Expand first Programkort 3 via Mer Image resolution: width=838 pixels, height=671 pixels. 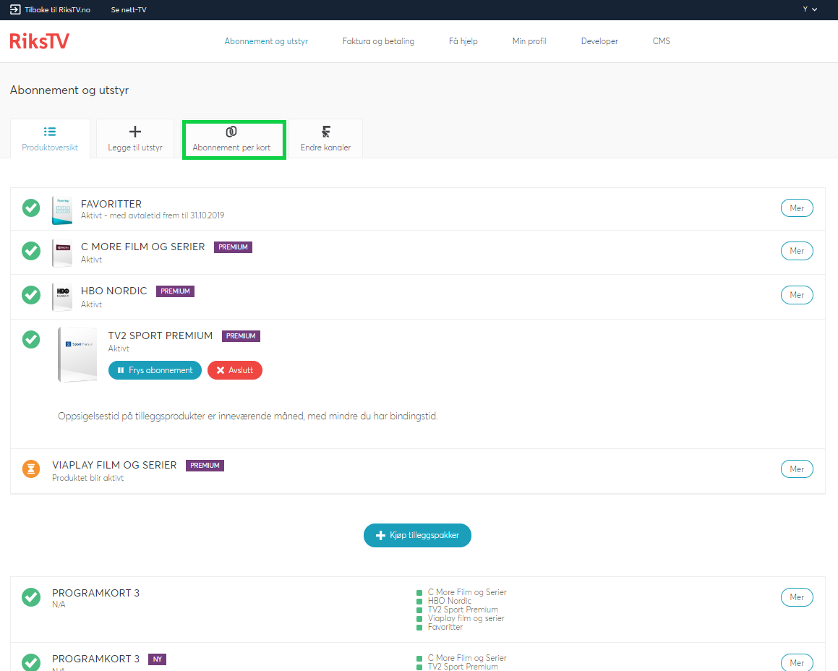[x=797, y=597]
